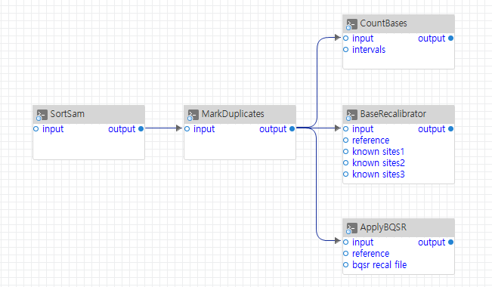Image resolution: width=492 pixels, height=287 pixels.
Task: Select the connection line from SortSam to MarkDuplicates
Action: 163,128
